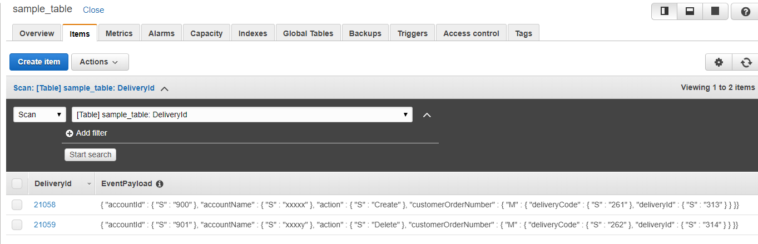Open the help question mark icon

tap(745, 12)
